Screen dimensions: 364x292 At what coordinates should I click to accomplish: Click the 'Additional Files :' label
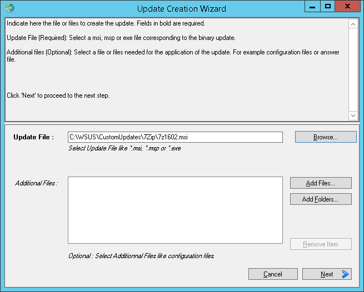(37, 183)
